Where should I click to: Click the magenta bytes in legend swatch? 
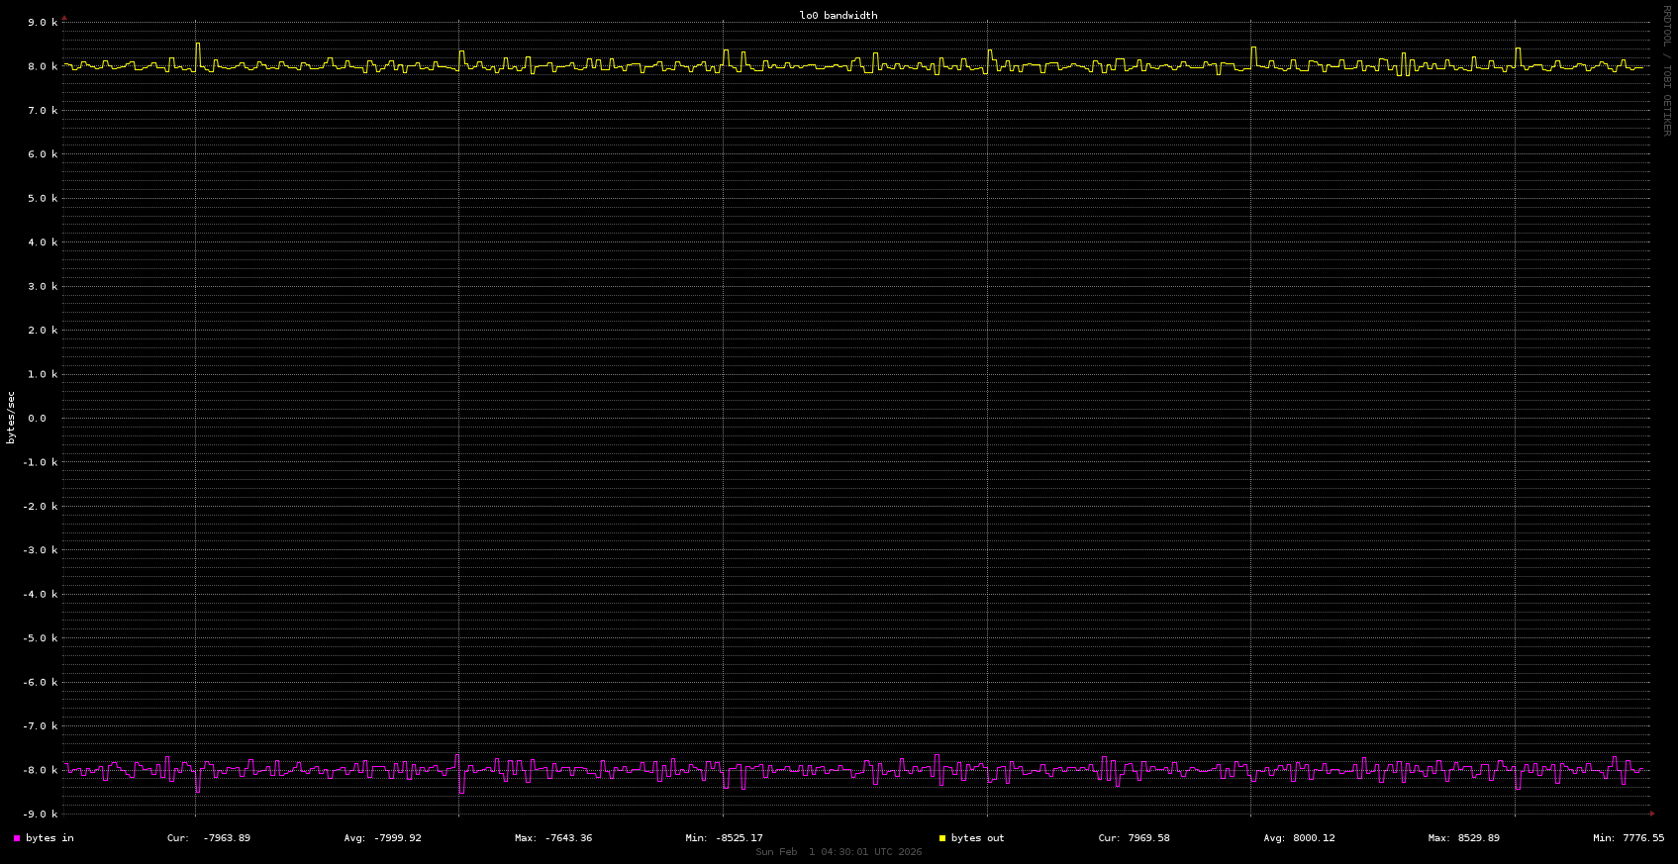[17, 838]
